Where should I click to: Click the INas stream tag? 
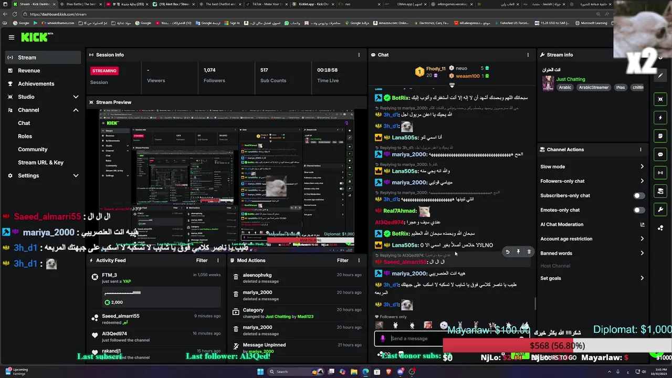point(621,88)
